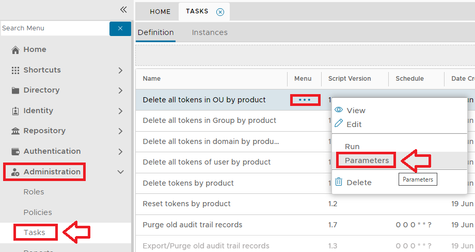Click the Authentication wallet icon

pos(15,152)
